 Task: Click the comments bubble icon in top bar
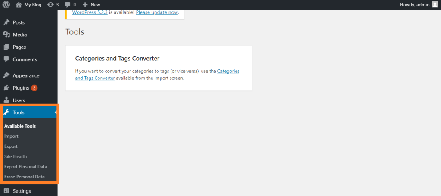pyautogui.click(x=68, y=5)
